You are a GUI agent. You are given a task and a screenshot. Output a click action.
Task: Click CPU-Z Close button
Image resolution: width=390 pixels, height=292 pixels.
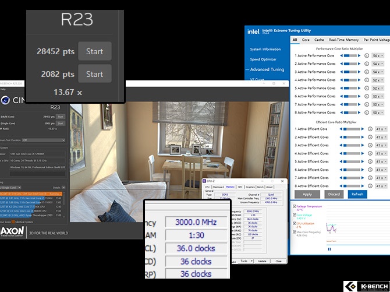(x=278, y=261)
